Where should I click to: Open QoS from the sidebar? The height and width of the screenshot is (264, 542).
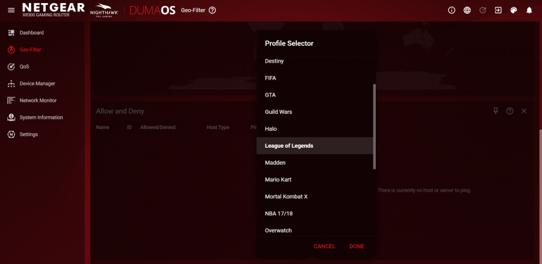pos(24,66)
